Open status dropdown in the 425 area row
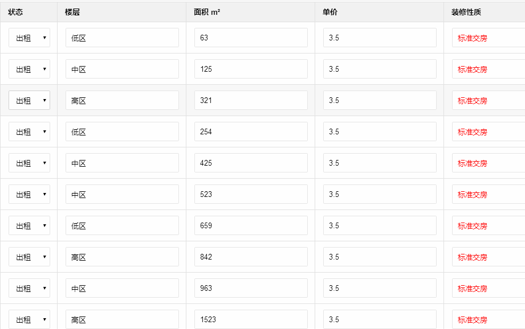 coord(29,163)
